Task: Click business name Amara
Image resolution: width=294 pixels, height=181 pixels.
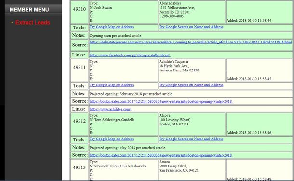Action: [x=164, y=162]
